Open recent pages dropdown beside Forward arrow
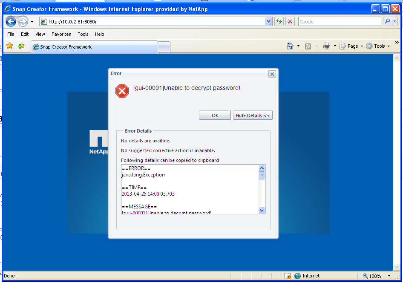The image size is (403, 283). pyautogui.click(x=32, y=22)
